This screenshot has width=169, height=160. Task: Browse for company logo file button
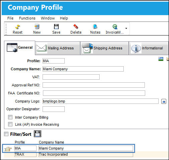tap(164, 102)
